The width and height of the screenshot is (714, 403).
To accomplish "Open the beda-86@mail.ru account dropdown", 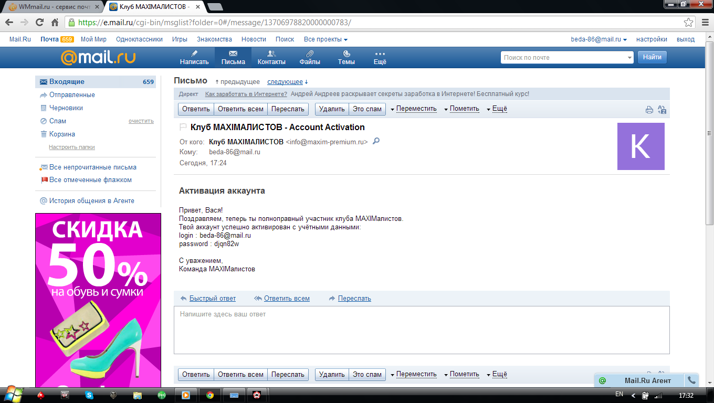I will pos(599,39).
